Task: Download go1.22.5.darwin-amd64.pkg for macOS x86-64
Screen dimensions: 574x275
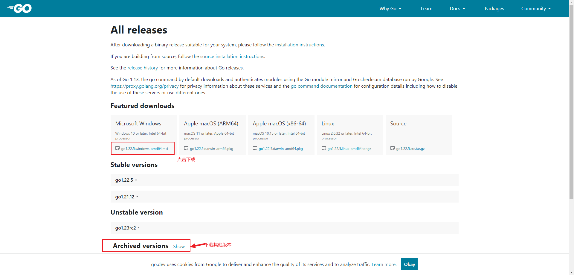Action: pos(280,149)
